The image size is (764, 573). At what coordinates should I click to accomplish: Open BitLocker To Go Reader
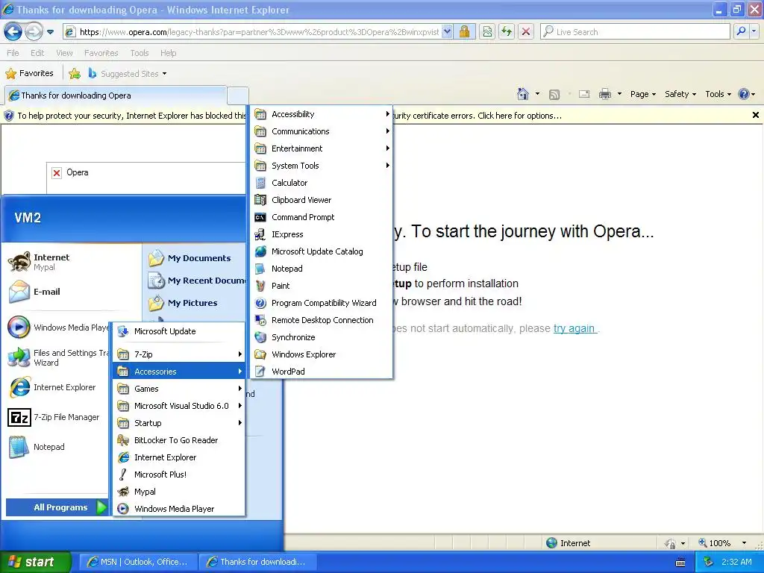(x=178, y=440)
